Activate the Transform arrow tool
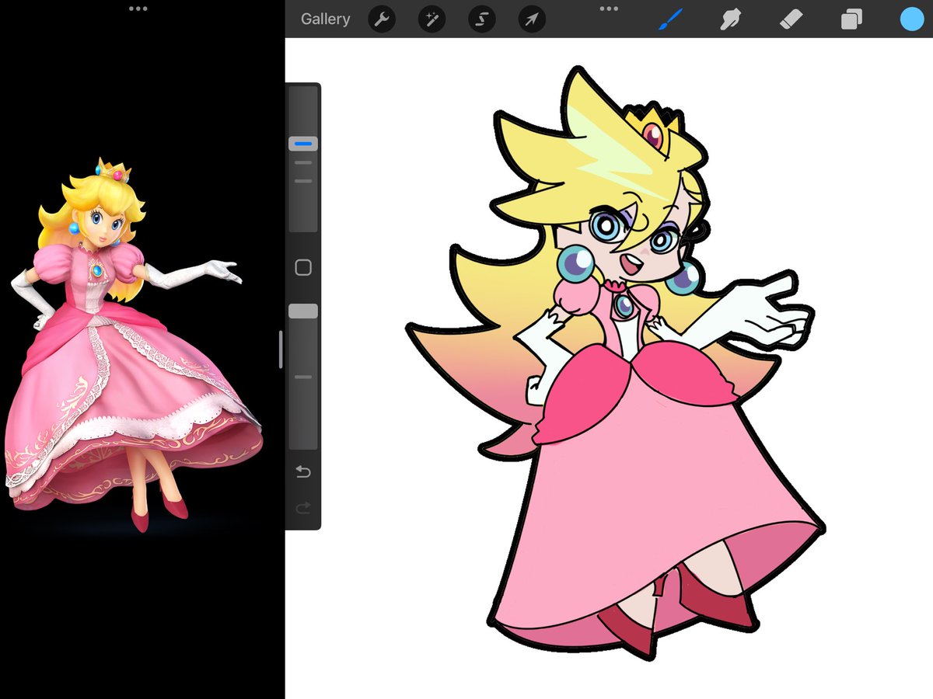Screen dimensions: 933x699 (x=532, y=19)
